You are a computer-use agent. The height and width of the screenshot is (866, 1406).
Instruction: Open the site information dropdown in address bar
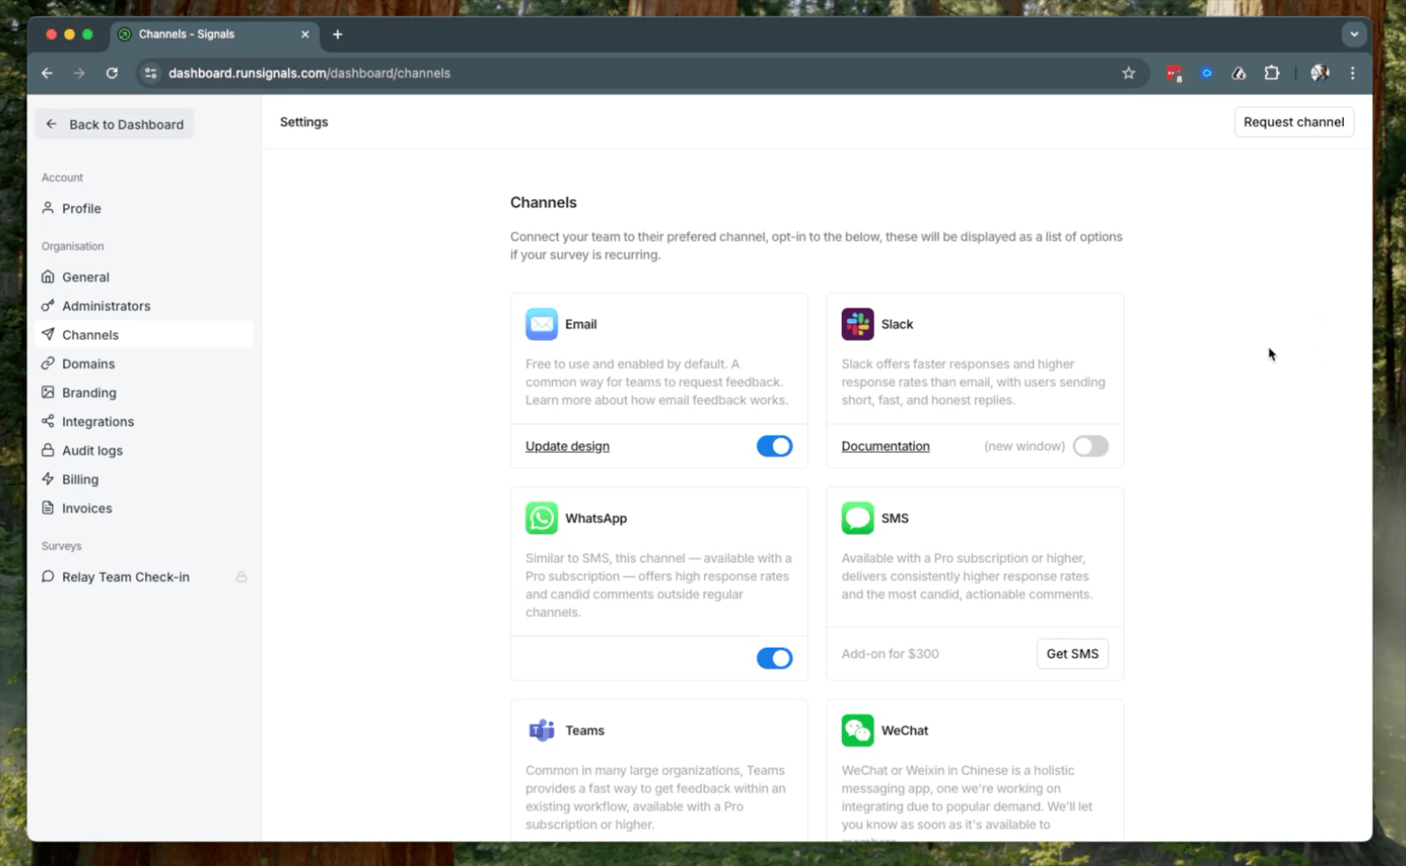(x=150, y=73)
